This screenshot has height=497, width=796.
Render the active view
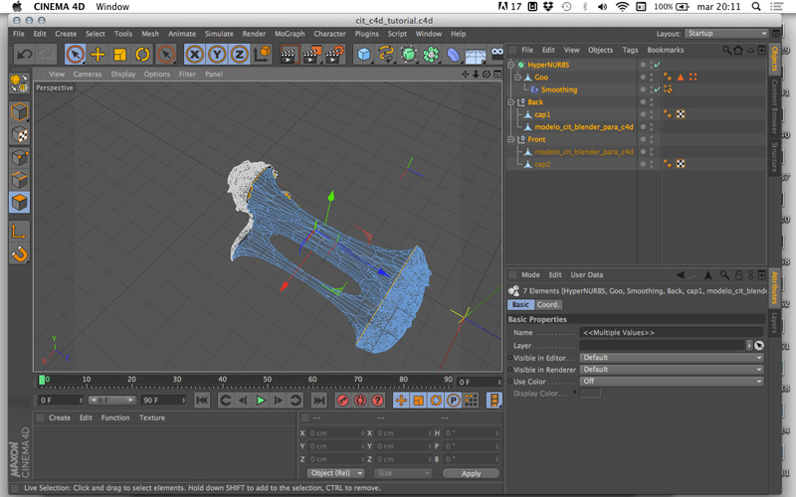tap(288, 55)
